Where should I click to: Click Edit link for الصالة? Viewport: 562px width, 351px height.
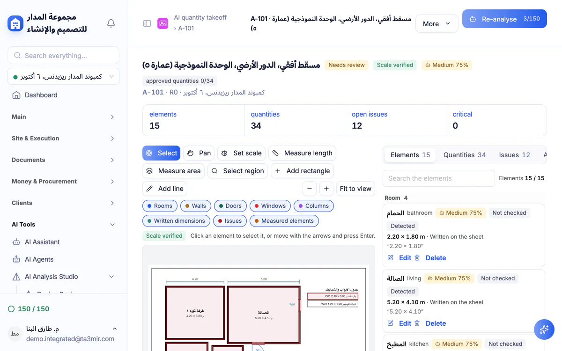click(405, 323)
